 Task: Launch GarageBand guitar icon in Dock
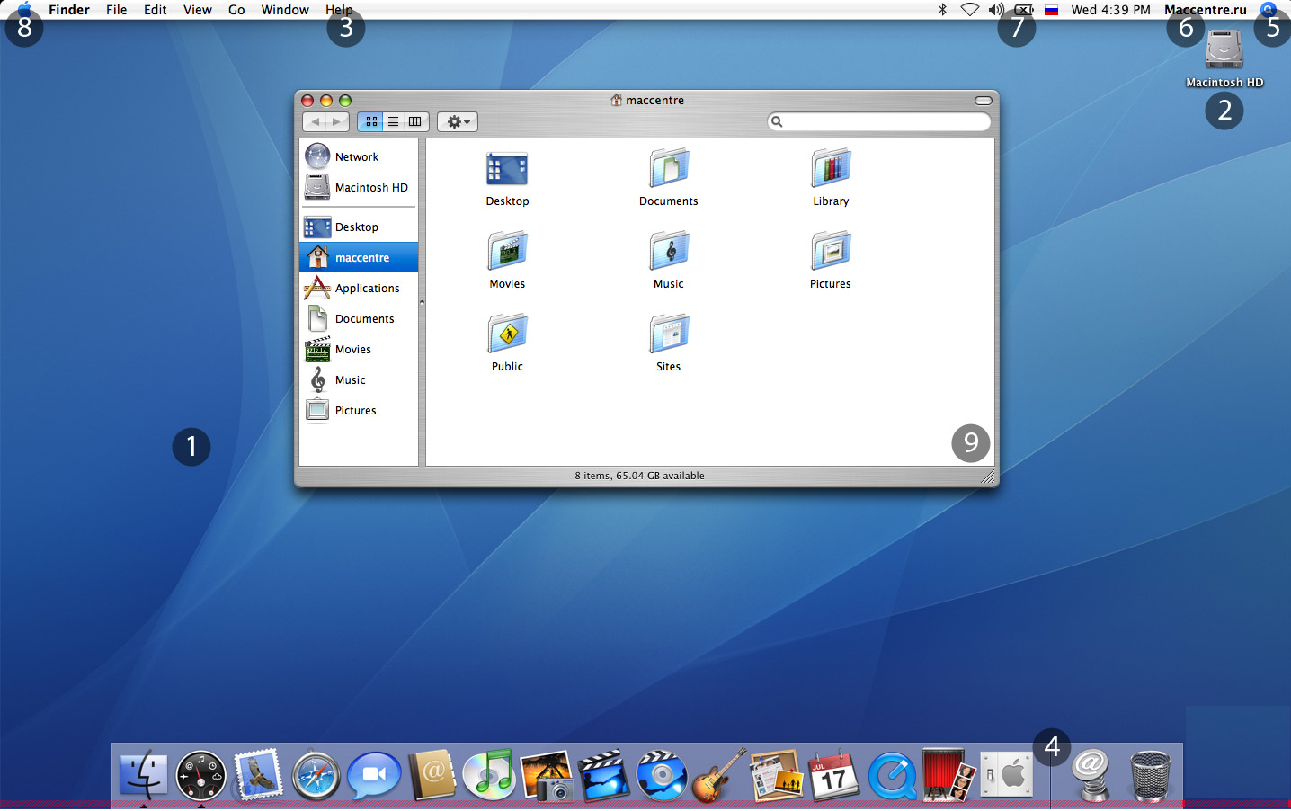click(x=719, y=775)
